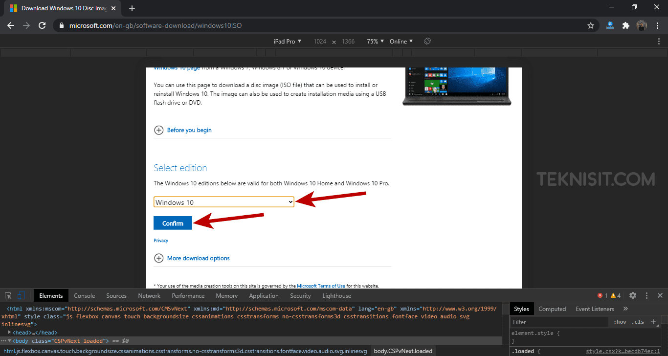Click the address bar URL
The width and height of the screenshot is (668, 356).
tap(155, 25)
